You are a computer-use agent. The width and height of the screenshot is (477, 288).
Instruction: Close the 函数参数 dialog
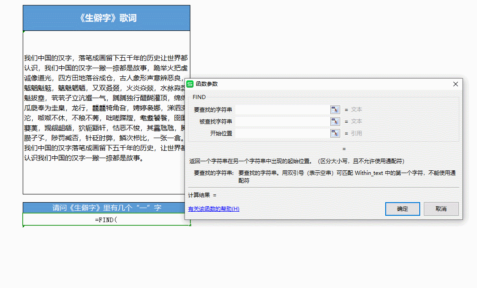point(455,84)
